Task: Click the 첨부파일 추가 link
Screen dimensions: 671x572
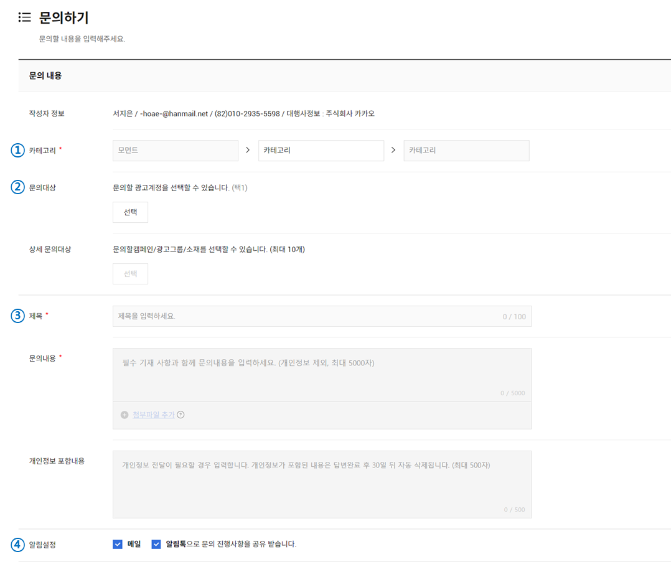Action: pyautogui.click(x=153, y=415)
